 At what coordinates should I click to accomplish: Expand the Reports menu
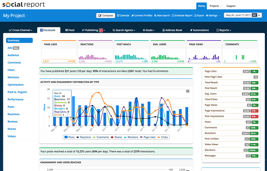224,30
